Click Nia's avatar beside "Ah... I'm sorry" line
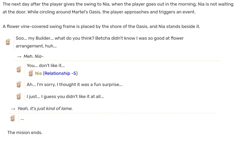The image size is (236, 141). [x=19, y=84]
